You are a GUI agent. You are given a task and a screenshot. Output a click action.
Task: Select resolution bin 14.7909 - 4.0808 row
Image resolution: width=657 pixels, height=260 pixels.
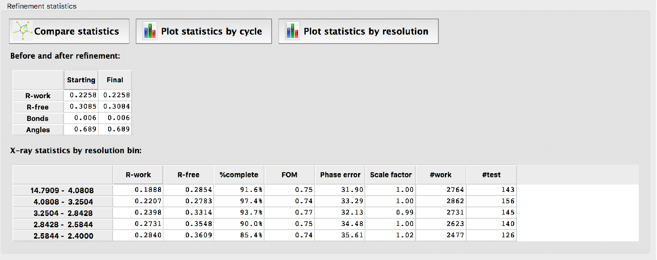pyautogui.click(x=63, y=190)
